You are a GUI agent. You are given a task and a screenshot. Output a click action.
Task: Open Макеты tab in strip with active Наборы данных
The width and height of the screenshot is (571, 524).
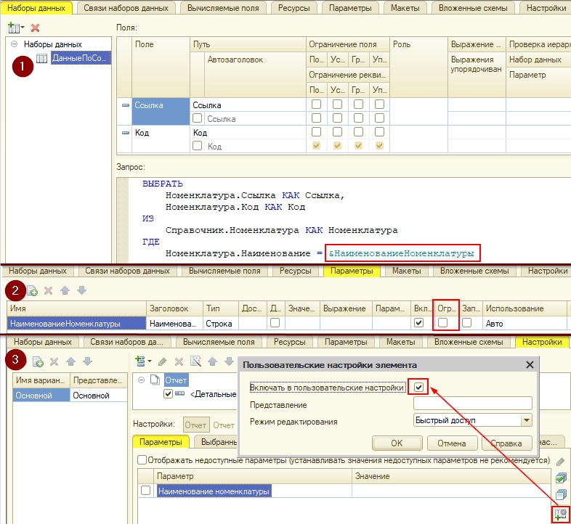tap(405, 8)
